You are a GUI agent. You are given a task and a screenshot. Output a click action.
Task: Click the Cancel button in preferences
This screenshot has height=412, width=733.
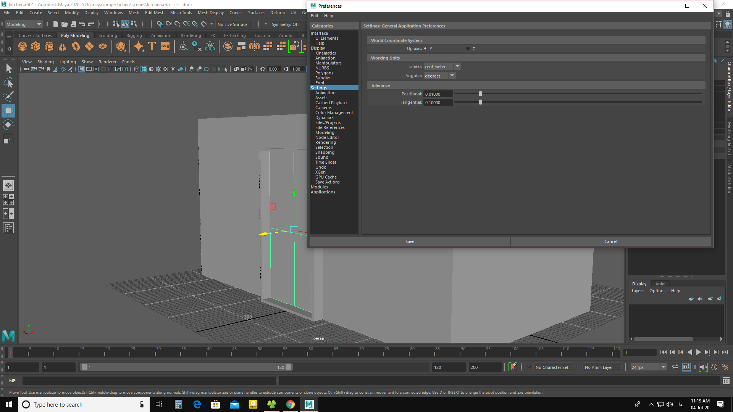611,241
